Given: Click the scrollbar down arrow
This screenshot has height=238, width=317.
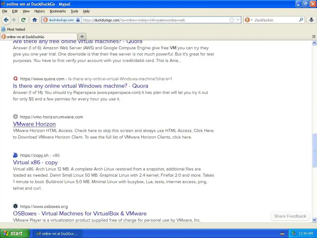Looking at the screenshot, I should tap(314, 220).
